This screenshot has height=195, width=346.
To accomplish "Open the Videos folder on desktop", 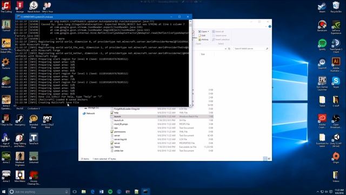I will point(336,177).
